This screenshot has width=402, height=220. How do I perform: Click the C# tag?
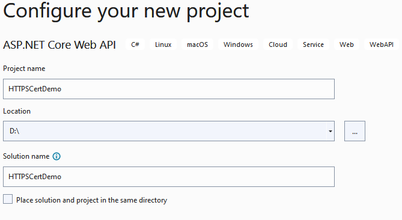coord(135,44)
